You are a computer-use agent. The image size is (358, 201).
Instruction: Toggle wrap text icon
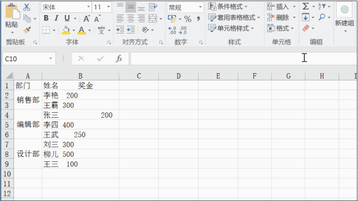(153, 7)
